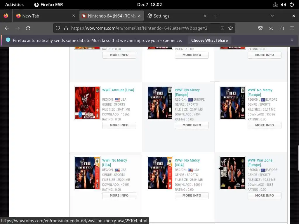Close the Firefox window with the X button

point(294,16)
